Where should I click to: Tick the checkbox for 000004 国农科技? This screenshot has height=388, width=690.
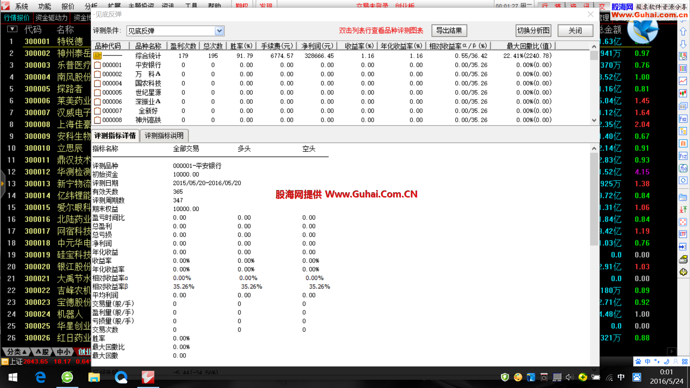[97, 83]
